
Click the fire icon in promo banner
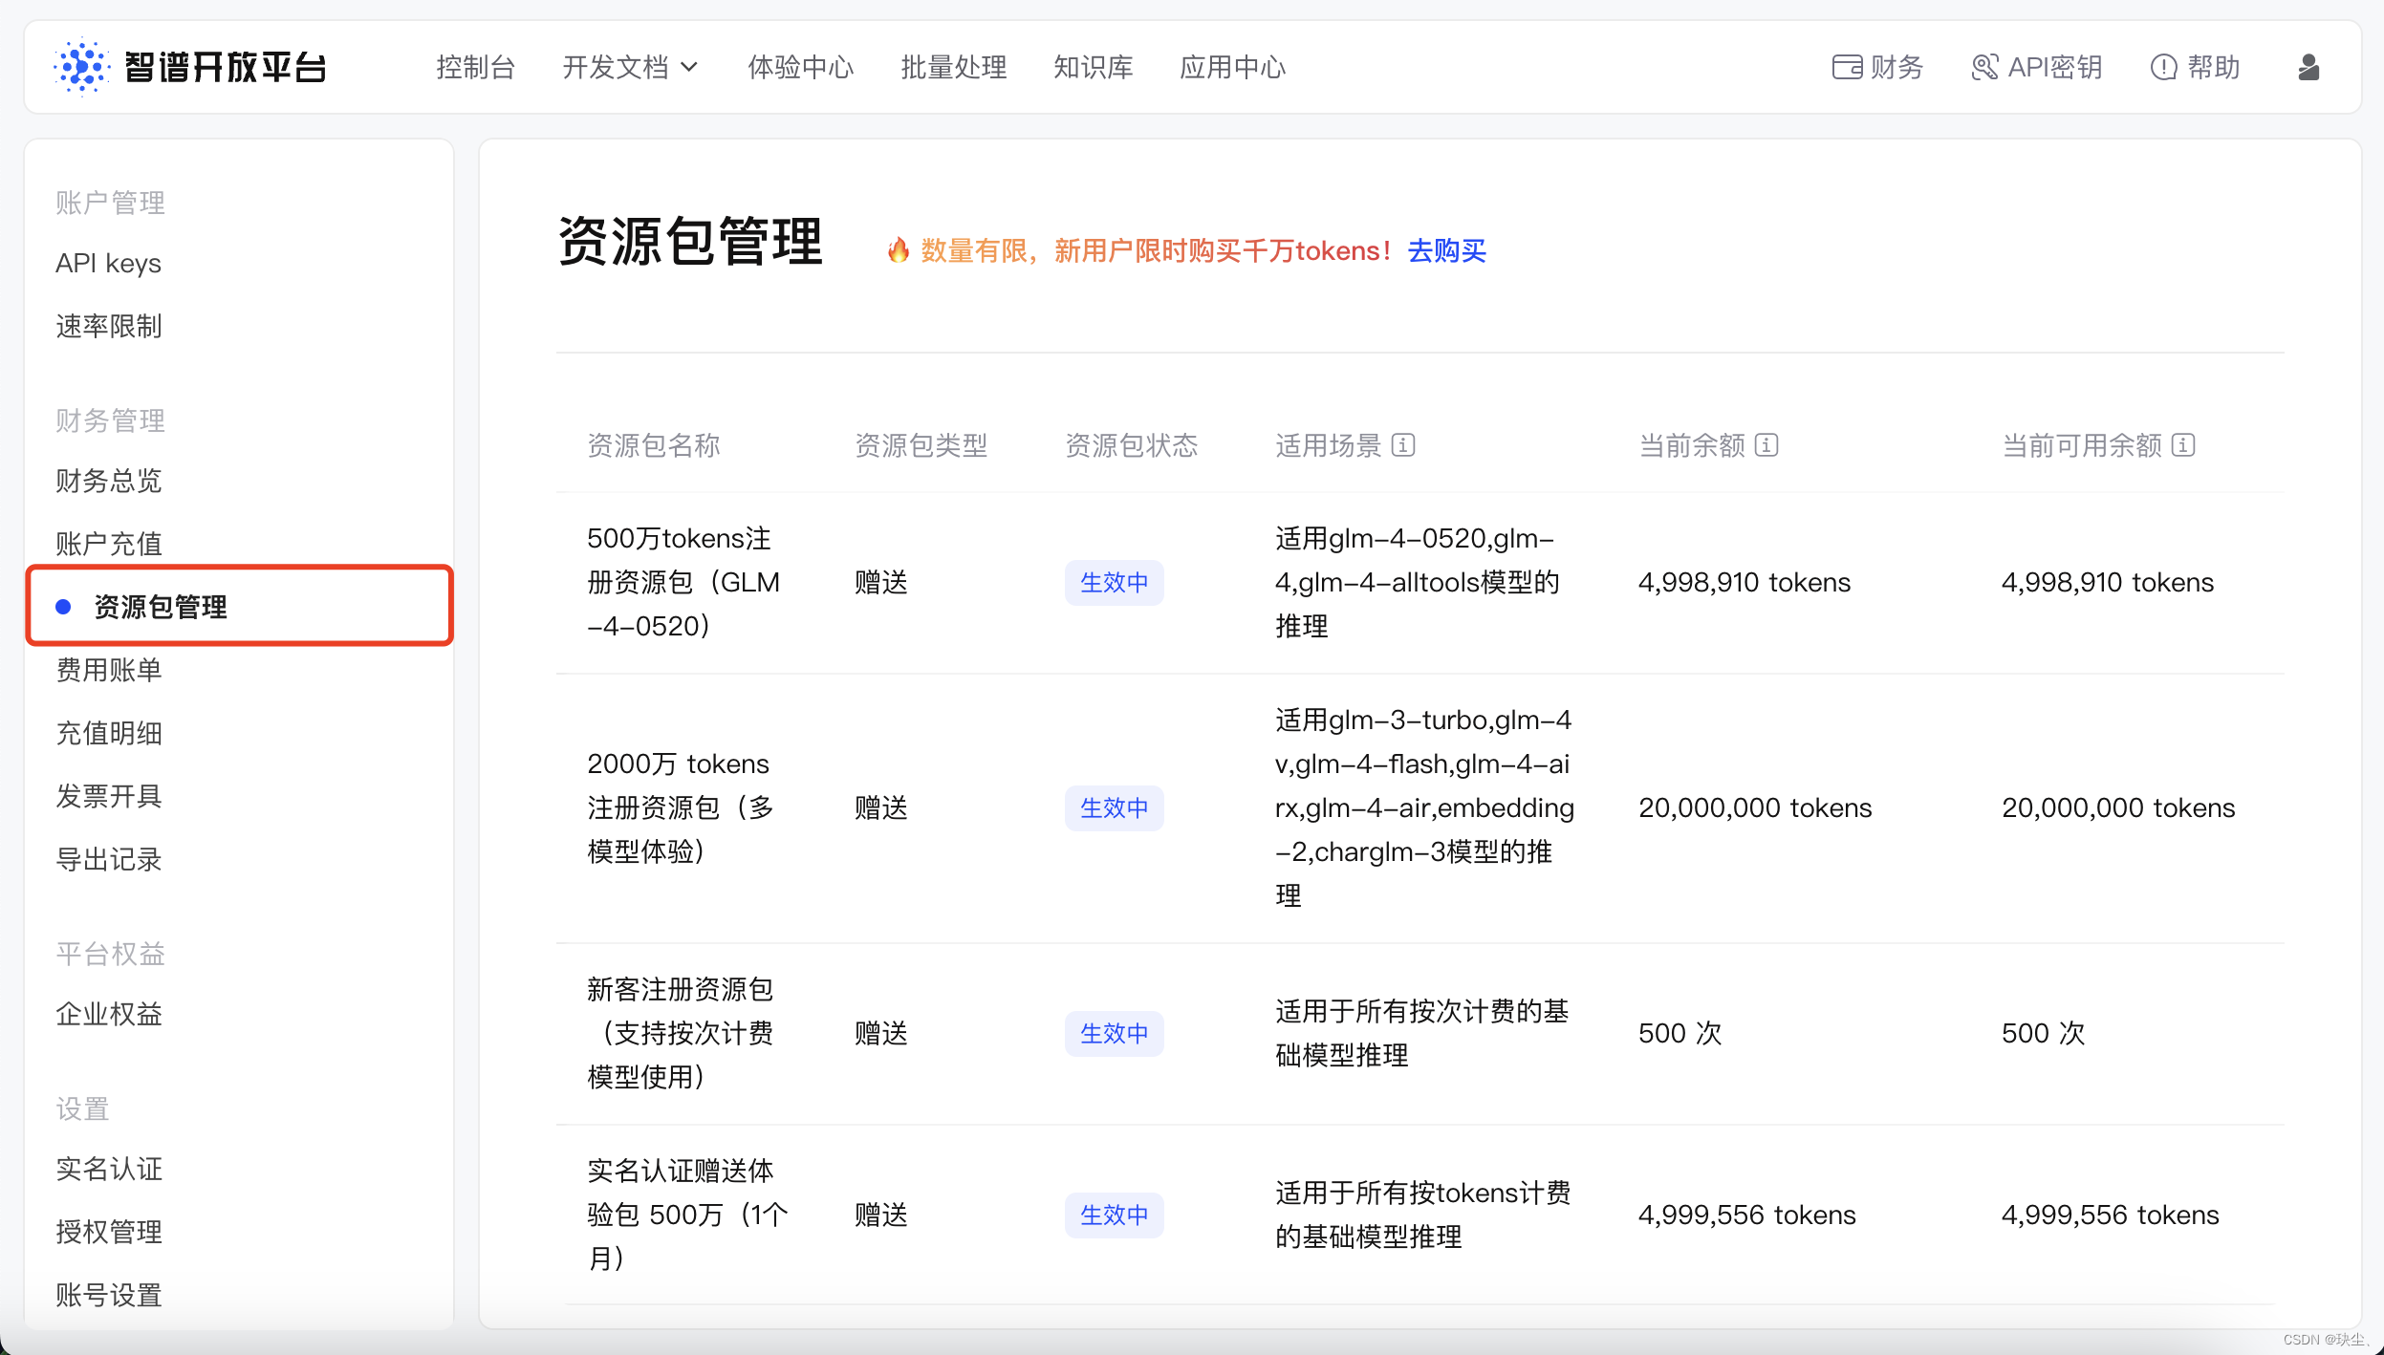(x=898, y=250)
